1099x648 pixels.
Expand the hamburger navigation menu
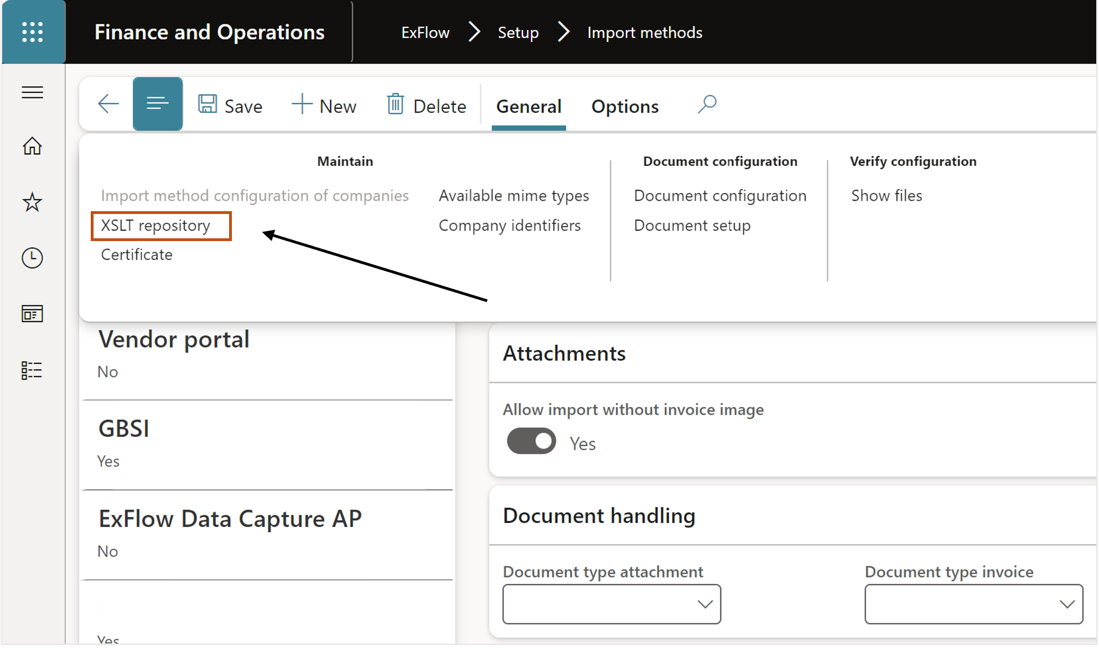pos(32,92)
